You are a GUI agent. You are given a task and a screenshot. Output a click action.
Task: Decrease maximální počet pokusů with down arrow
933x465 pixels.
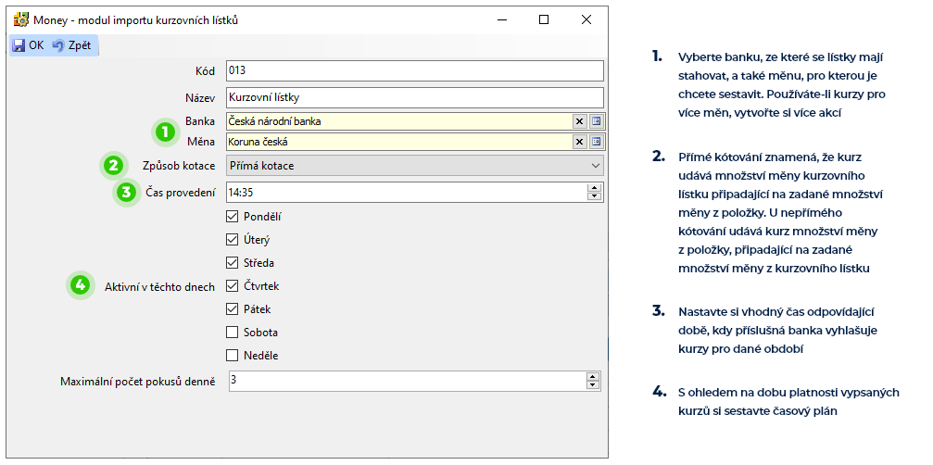592,385
